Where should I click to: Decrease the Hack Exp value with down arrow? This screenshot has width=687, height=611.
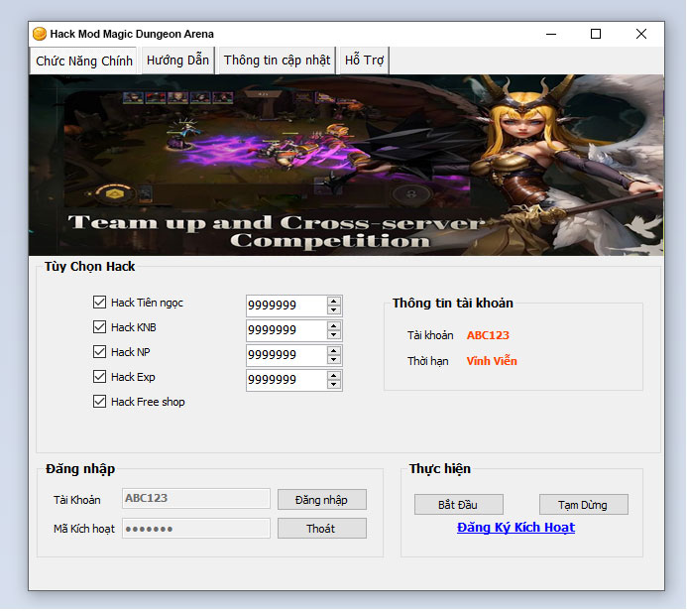pyautogui.click(x=334, y=385)
